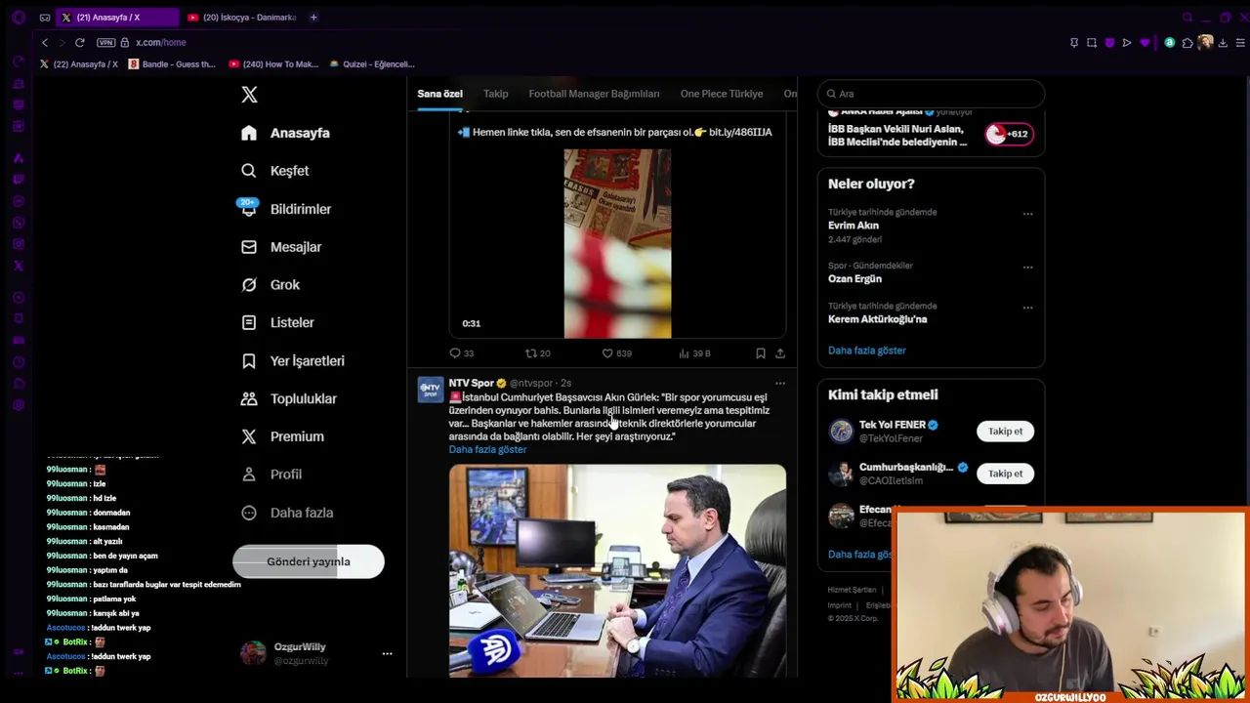1250x703 pixels.
Task: Open the extensions cube icon in the toolbar
Action: (1187, 43)
